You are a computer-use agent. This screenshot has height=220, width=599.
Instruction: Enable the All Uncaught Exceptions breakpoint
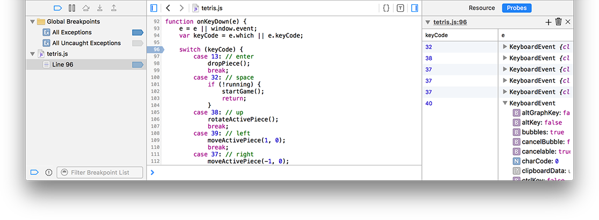[x=137, y=43]
